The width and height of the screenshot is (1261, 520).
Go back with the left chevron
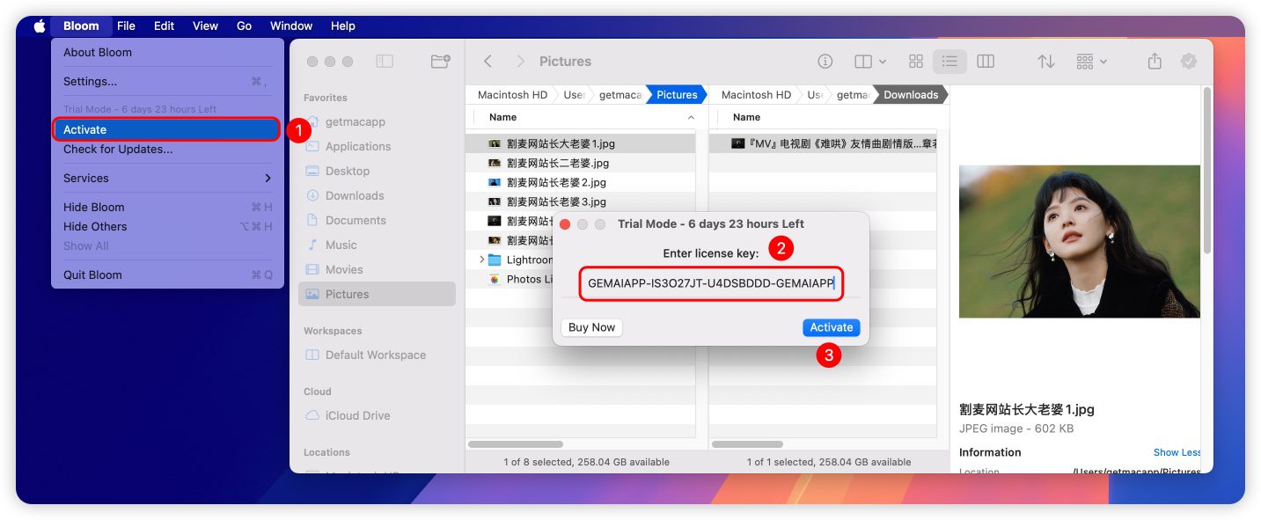pyautogui.click(x=488, y=62)
